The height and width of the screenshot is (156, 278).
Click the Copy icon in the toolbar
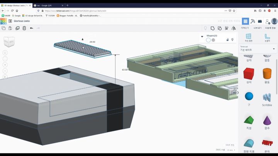(x=3, y=28)
